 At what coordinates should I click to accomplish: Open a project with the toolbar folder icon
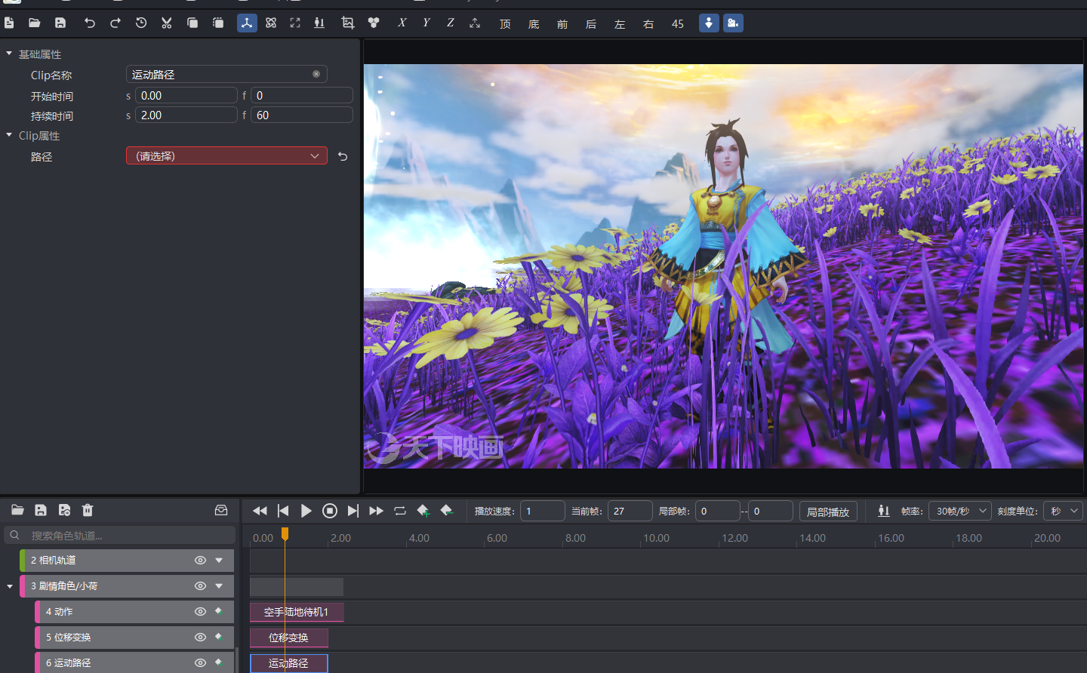point(35,23)
